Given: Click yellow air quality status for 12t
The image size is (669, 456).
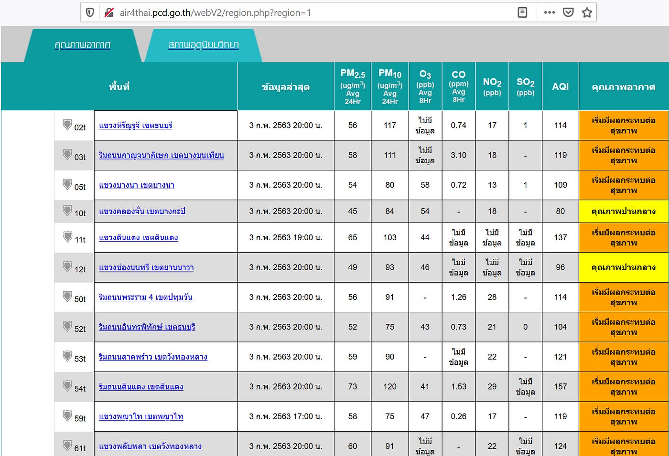Looking at the screenshot, I should 624,267.
